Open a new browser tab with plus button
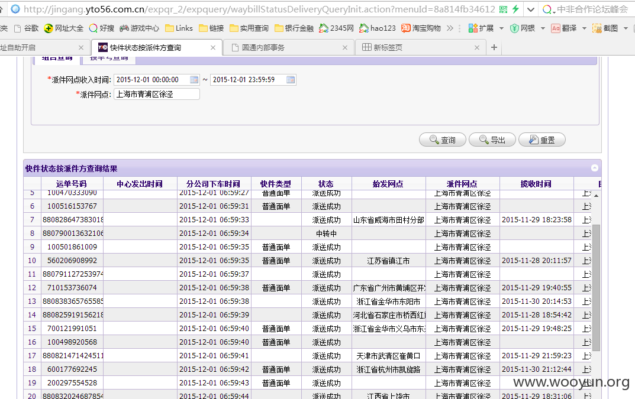 (x=494, y=47)
